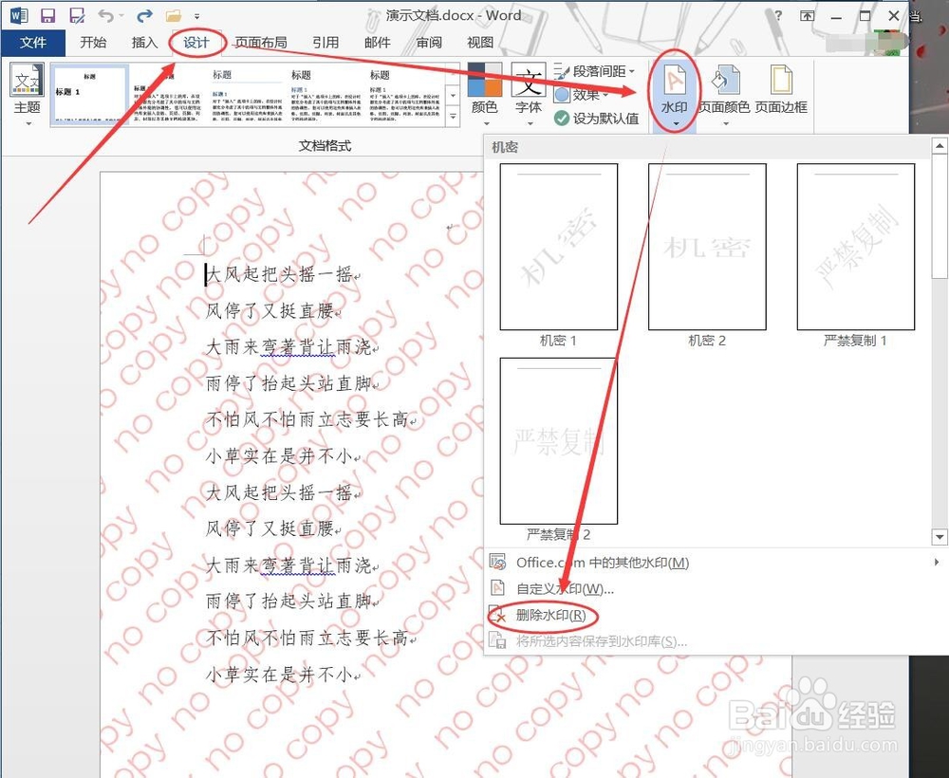
Task: Open the 颜色 (Colors) theme picker
Action: pyautogui.click(x=484, y=92)
